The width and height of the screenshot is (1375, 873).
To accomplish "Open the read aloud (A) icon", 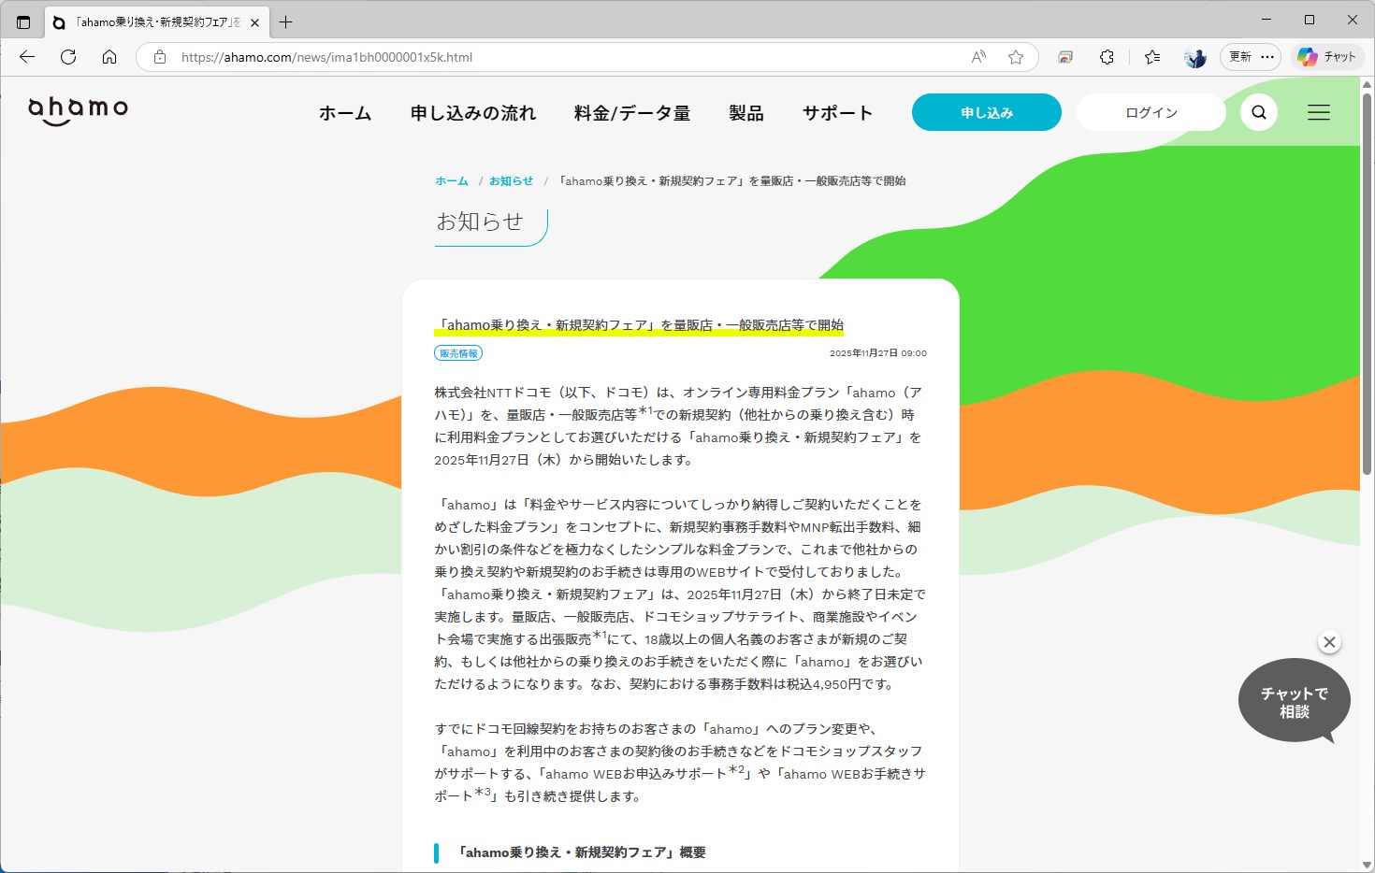I will [x=977, y=57].
